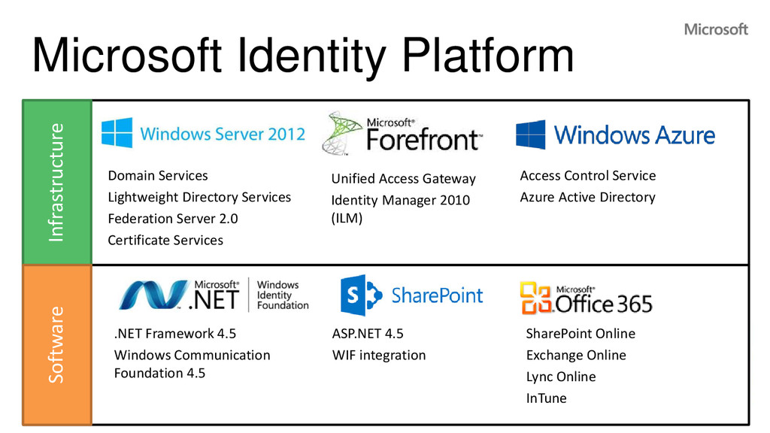Image resolution: width=770 pixels, height=433 pixels.
Task: Select Foundation 4.5 text line
Action: pyautogui.click(x=159, y=373)
